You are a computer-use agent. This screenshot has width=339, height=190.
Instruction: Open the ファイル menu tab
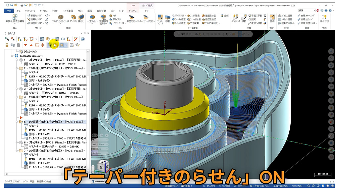click(x=9, y=11)
